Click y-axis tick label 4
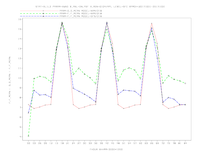The width and height of the screenshot is (202, 156). coord(20,137)
